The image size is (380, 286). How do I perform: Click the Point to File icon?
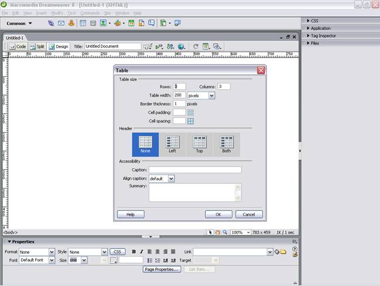click(277, 252)
